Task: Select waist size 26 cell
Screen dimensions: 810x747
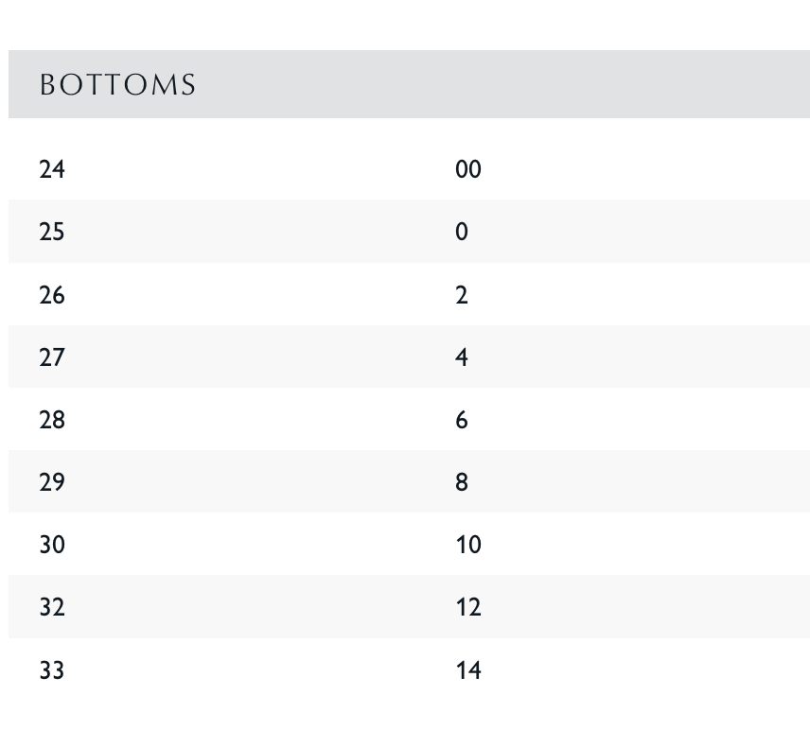Action: pos(52,295)
